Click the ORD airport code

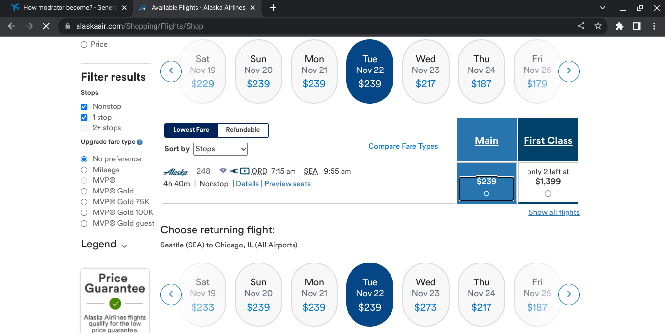tap(259, 171)
